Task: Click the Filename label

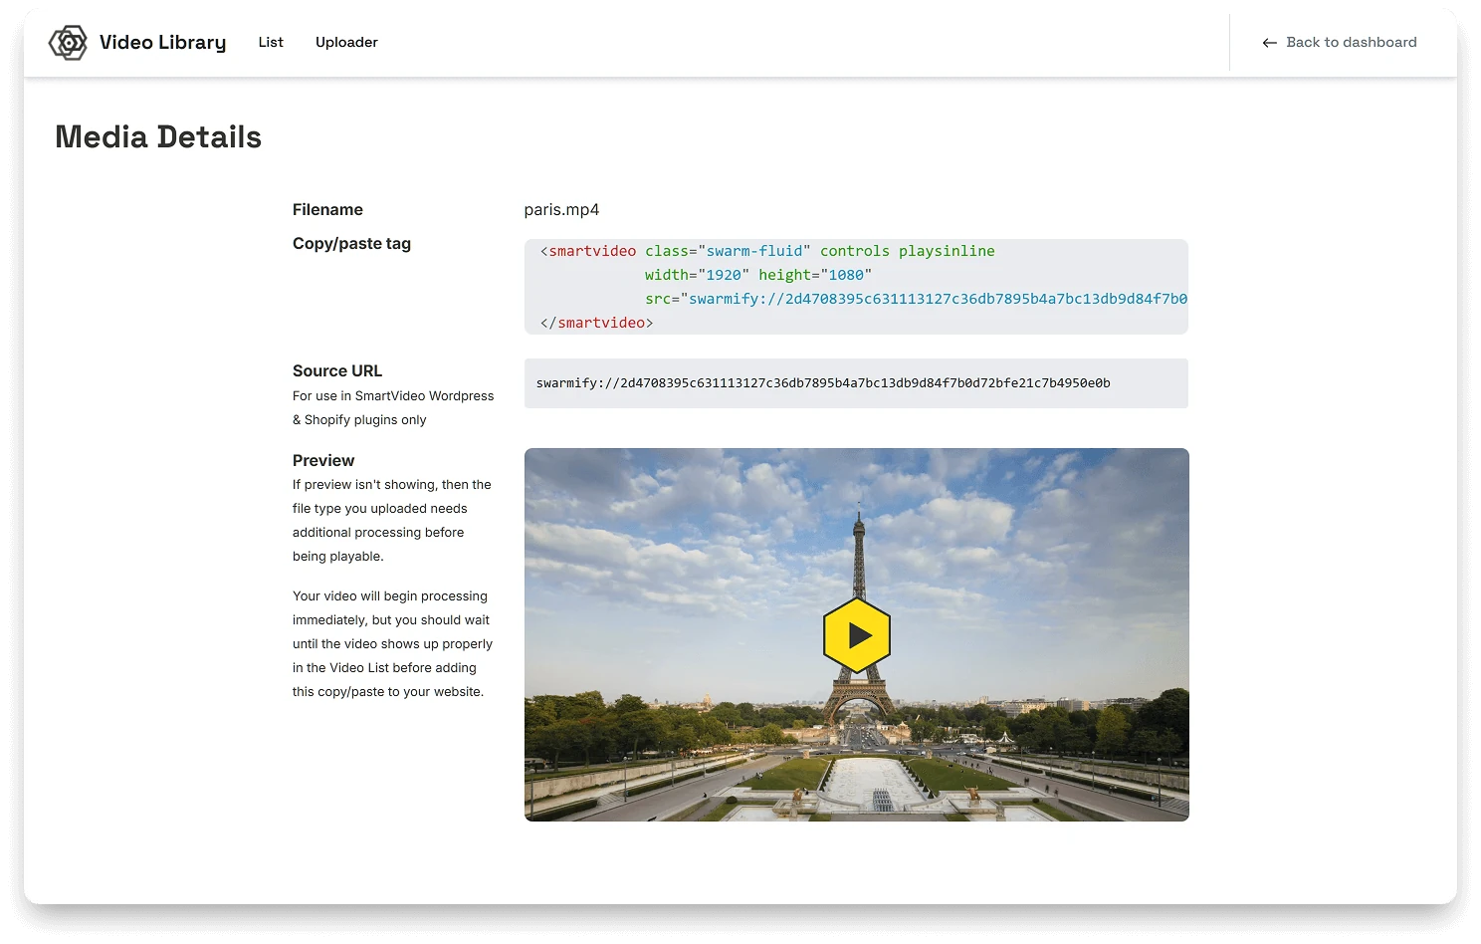Action: click(x=327, y=209)
